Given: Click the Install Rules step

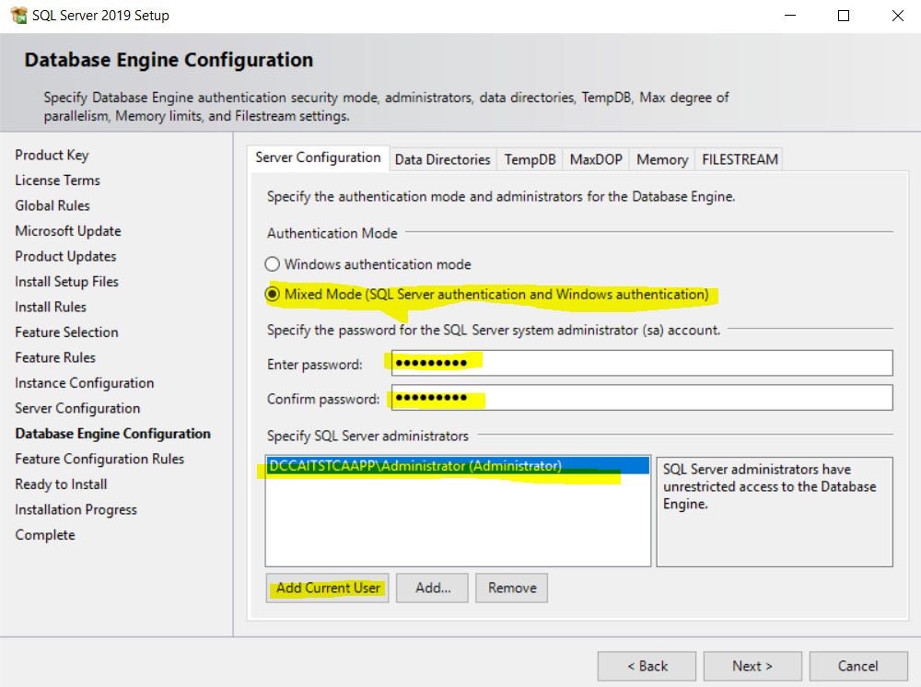Looking at the screenshot, I should coord(51,307).
